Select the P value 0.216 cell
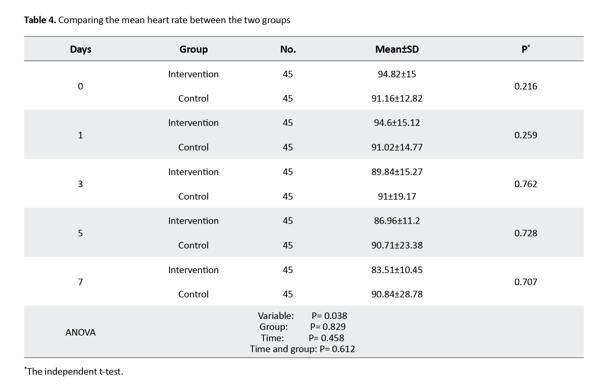 526,86
